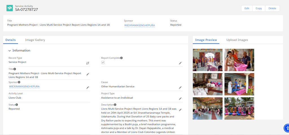289x135 pixels.
Task: Edit the Report Complete field pencil
Action: point(180,63)
